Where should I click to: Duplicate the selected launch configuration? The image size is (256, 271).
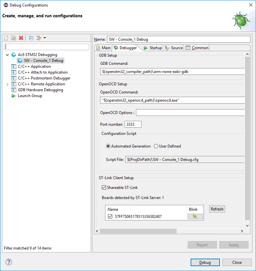(13, 38)
